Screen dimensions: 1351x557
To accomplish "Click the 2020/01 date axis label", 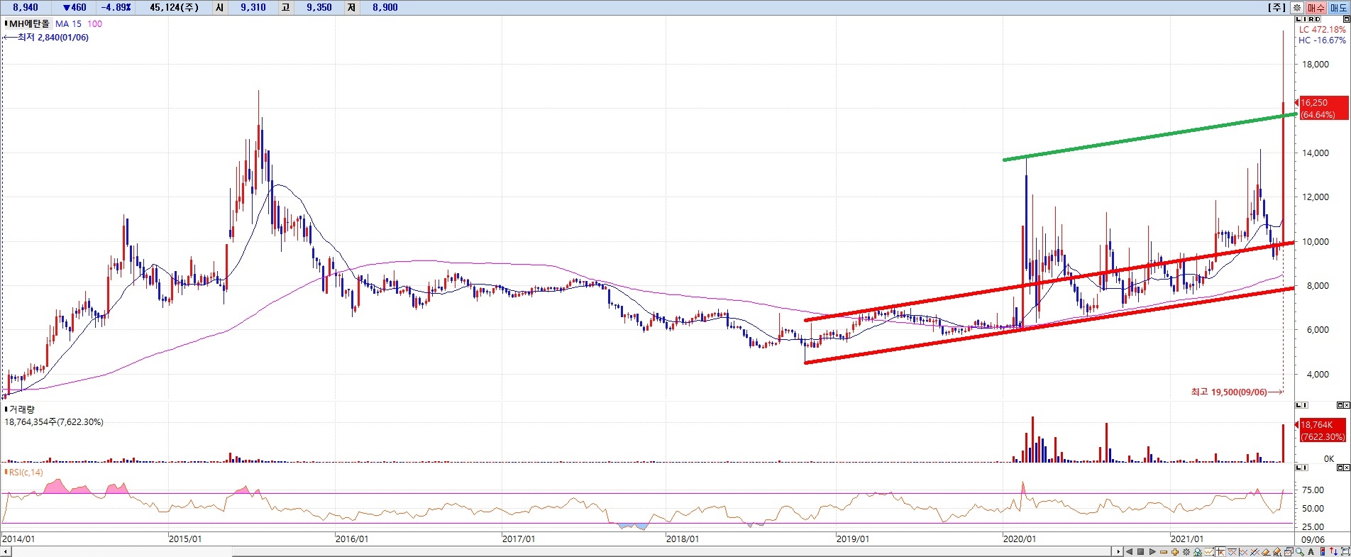I will [x=1020, y=539].
